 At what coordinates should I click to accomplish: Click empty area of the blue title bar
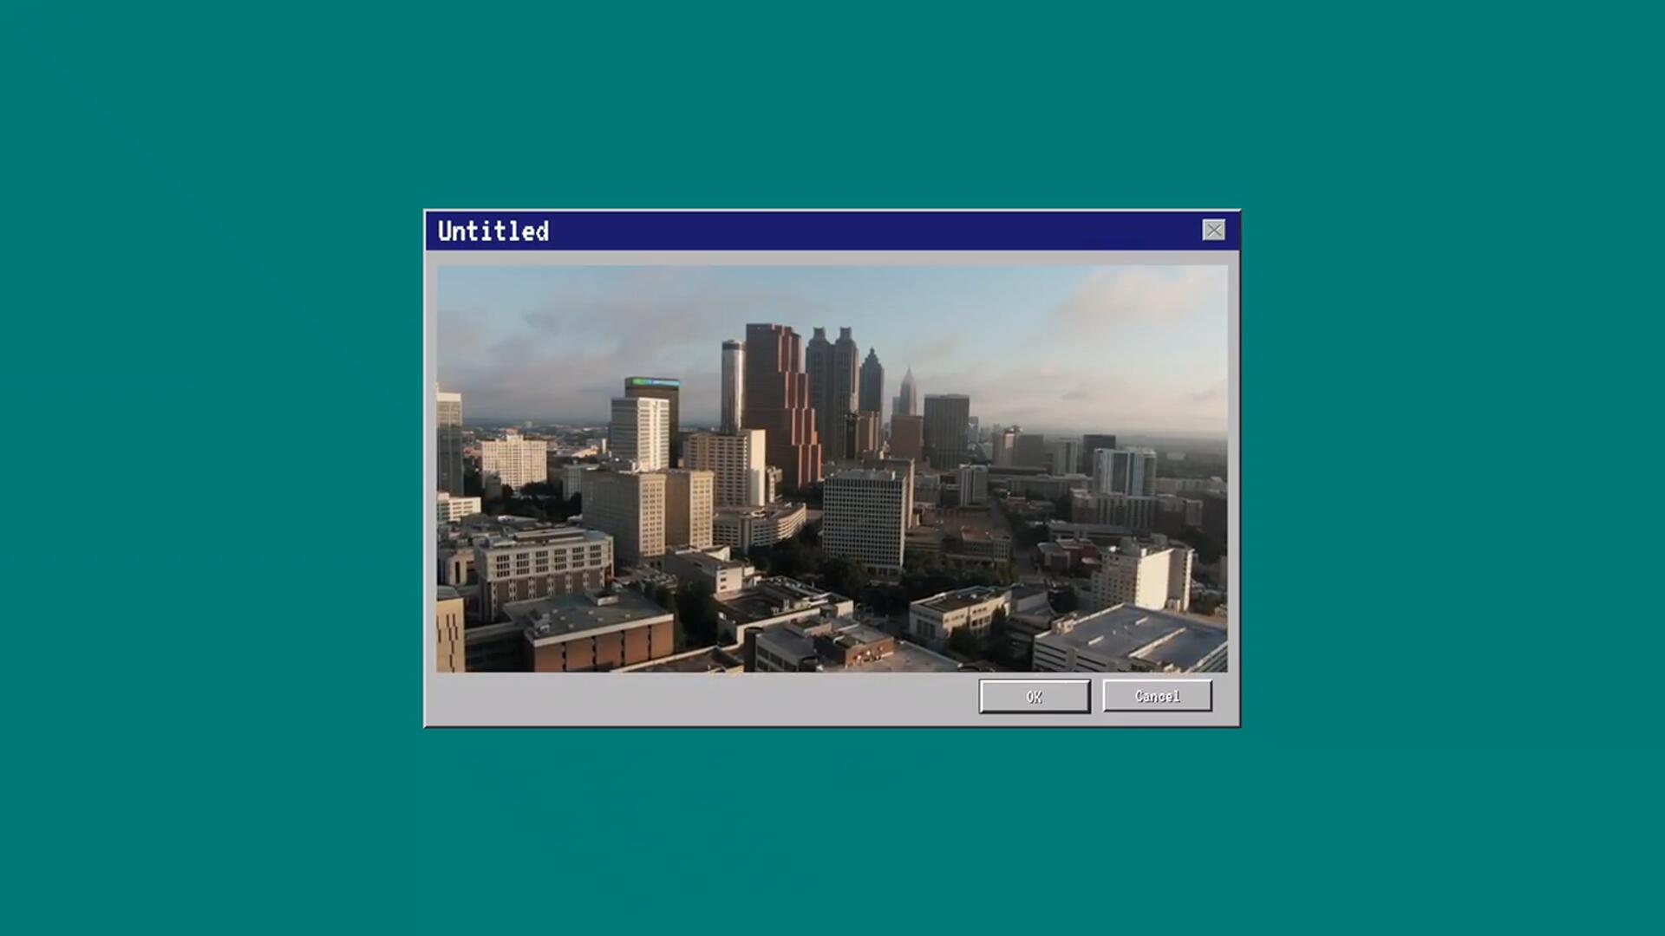pos(867,231)
